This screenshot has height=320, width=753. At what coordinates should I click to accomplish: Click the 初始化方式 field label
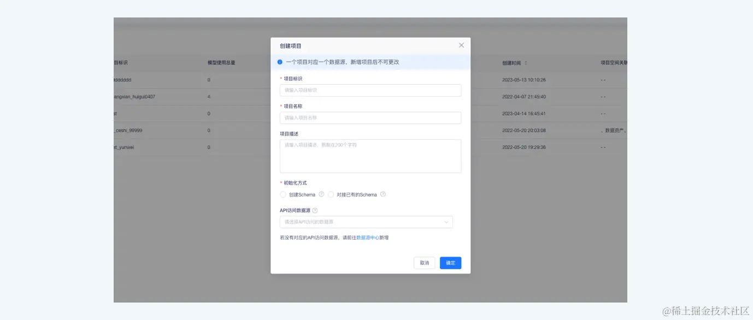295,183
